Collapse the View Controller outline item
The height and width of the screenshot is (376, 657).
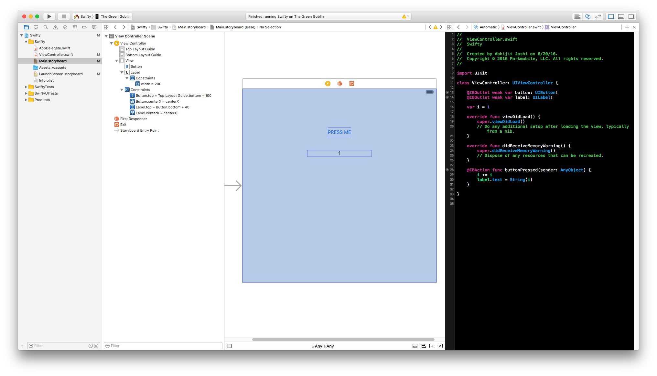click(112, 43)
